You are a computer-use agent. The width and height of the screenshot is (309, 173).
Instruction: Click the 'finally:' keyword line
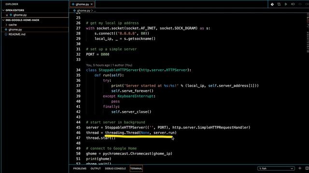pyautogui.click(x=111, y=107)
